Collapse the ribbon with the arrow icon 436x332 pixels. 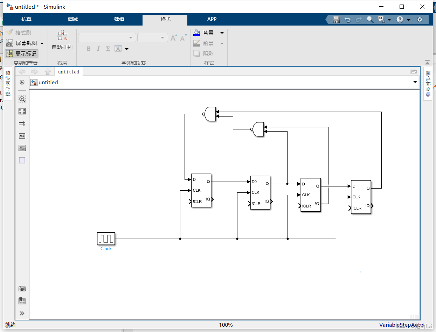427,62
